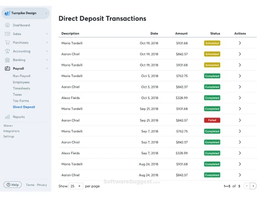The image size is (264, 198).
Task: Click the Direct Deposit Transactions heading
Action: tap(102, 18)
